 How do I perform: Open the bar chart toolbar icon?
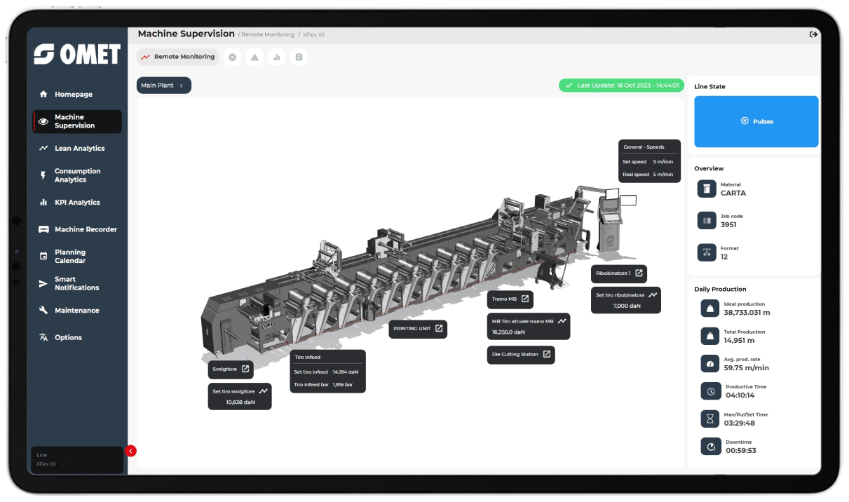pyautogui.click(x=277, y=57)
